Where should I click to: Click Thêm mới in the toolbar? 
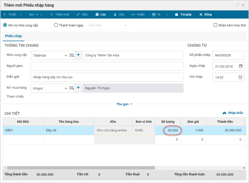59,14
